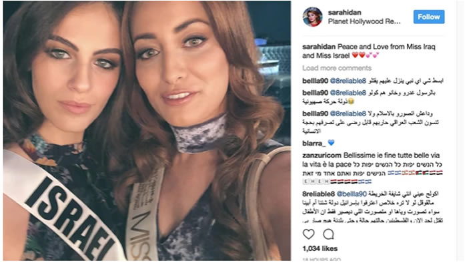
Task: Open zanzuricom commenter profile
Action: [322, 156]
